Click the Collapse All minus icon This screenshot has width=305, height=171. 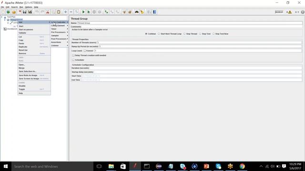(x=71, y=12)
